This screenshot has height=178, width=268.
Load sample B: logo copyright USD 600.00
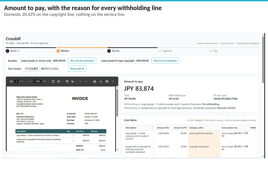[125, 61]
